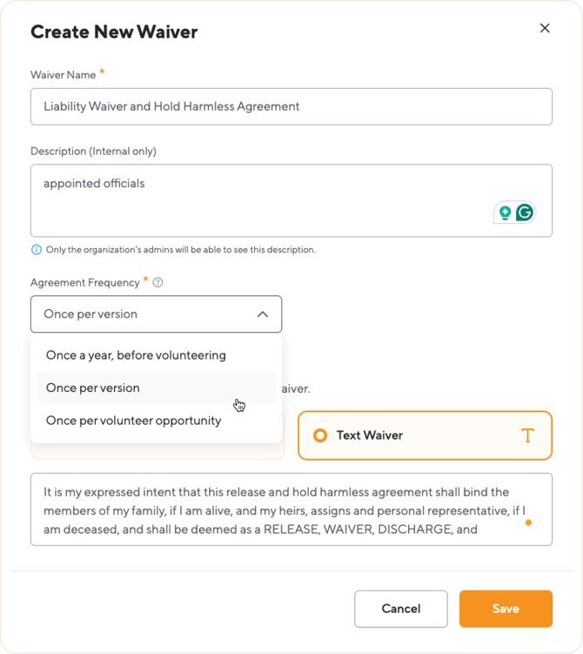This screenshot has width=583, height=654.
Task: Click the orange Save button
Action: coord(506,609)
